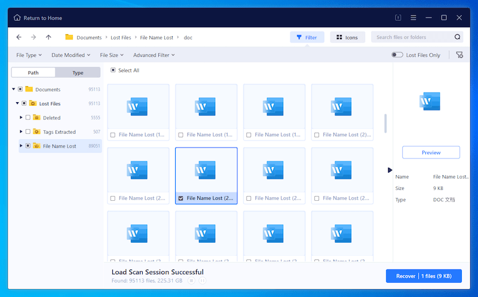Open the hamburger menu in title bar

click(413, 18)
